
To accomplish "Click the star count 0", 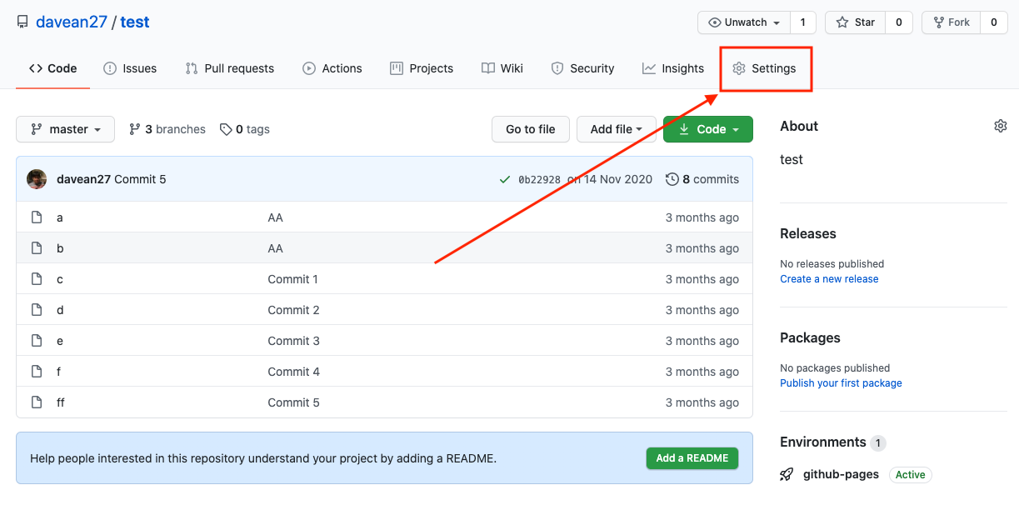I will [898, 22].
